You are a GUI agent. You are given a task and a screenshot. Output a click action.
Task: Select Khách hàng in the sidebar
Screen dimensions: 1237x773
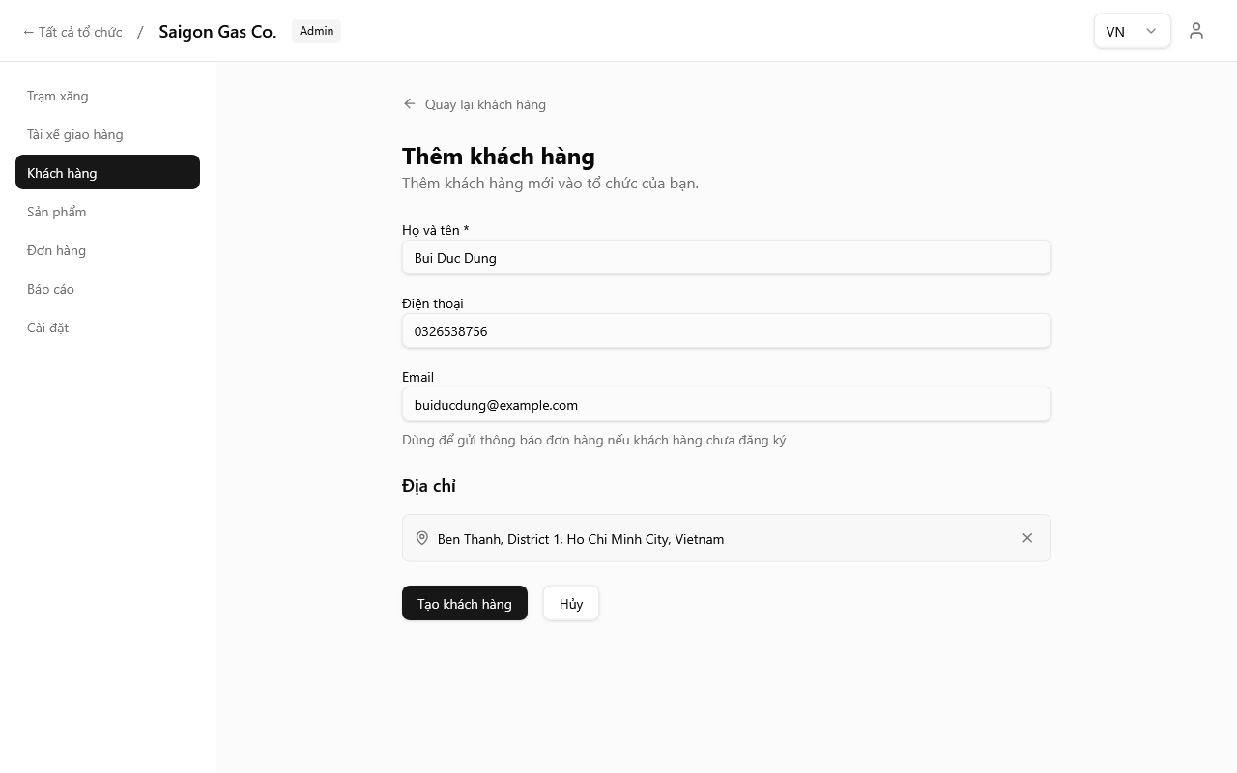61,172
